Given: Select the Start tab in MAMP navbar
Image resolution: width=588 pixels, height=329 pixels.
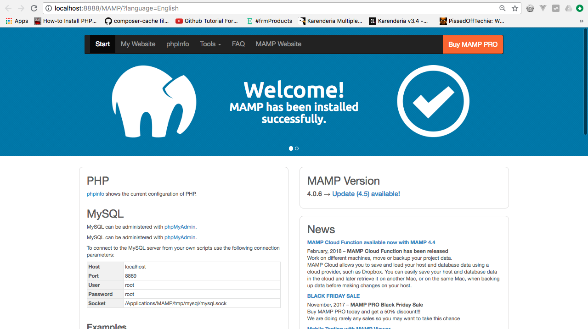Looking at the screenshot, I should (x=102, y=44).
